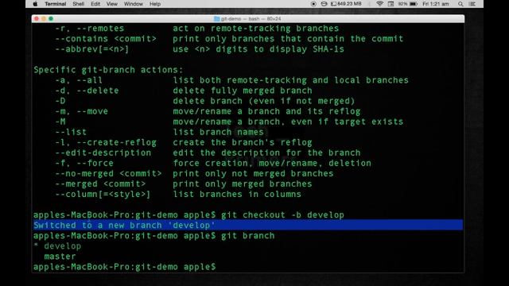Click 'print only merged branches' description

click(x=242, y=184)
